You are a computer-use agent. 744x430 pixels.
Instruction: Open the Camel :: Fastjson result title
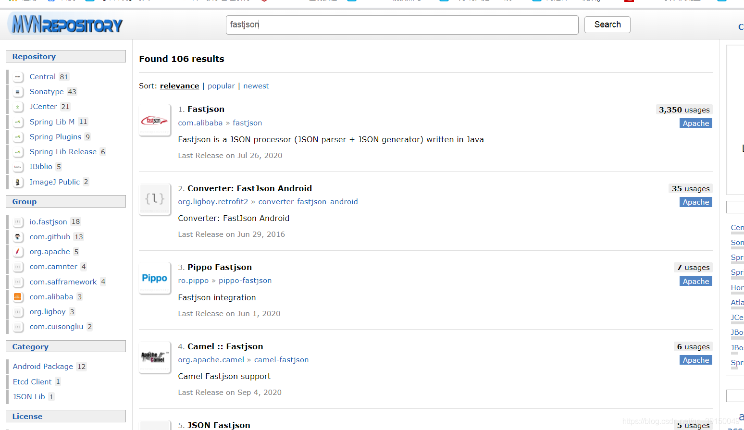coord(225,346)
